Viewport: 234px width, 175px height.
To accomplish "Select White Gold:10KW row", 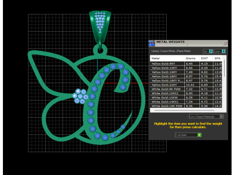I will coord(186,98).
